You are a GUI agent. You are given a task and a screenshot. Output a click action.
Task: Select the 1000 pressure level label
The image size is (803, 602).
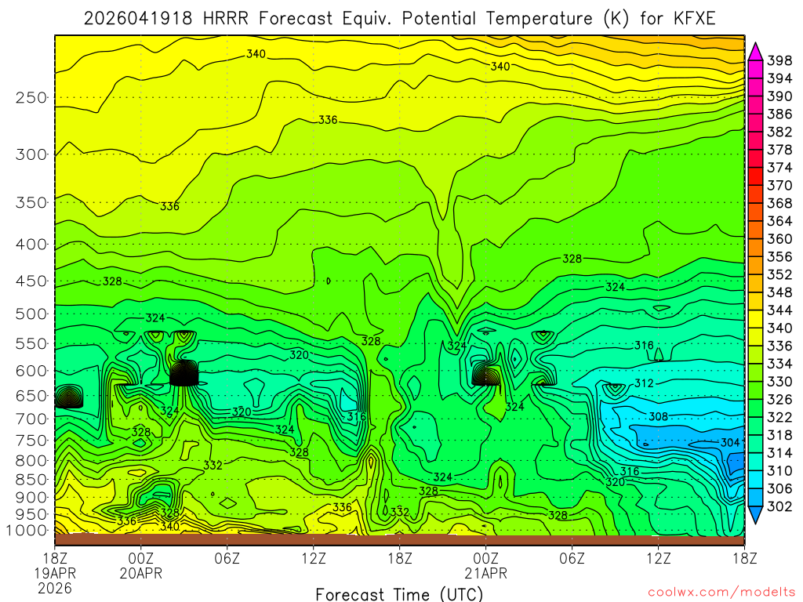(x=27, y=531)
